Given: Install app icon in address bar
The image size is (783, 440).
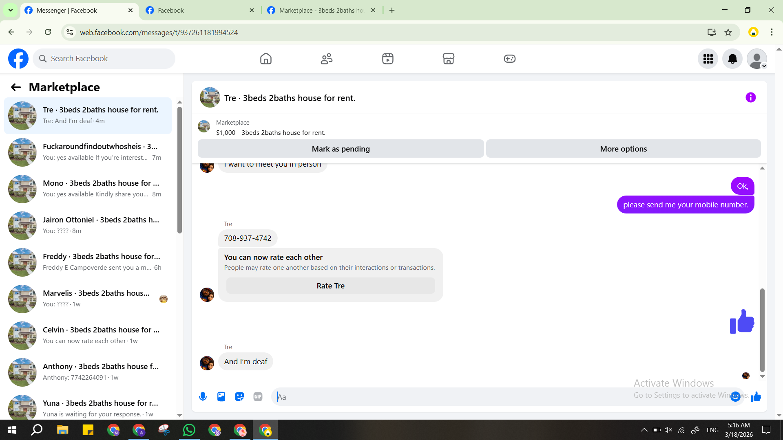Looking at the screenshot, I should (712, 32).
